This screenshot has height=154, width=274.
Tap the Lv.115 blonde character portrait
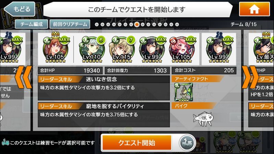(x=122, y=49)
